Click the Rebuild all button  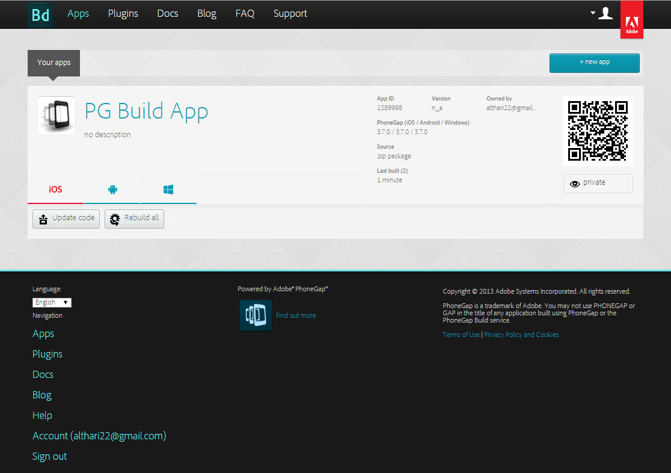point(134,219)
